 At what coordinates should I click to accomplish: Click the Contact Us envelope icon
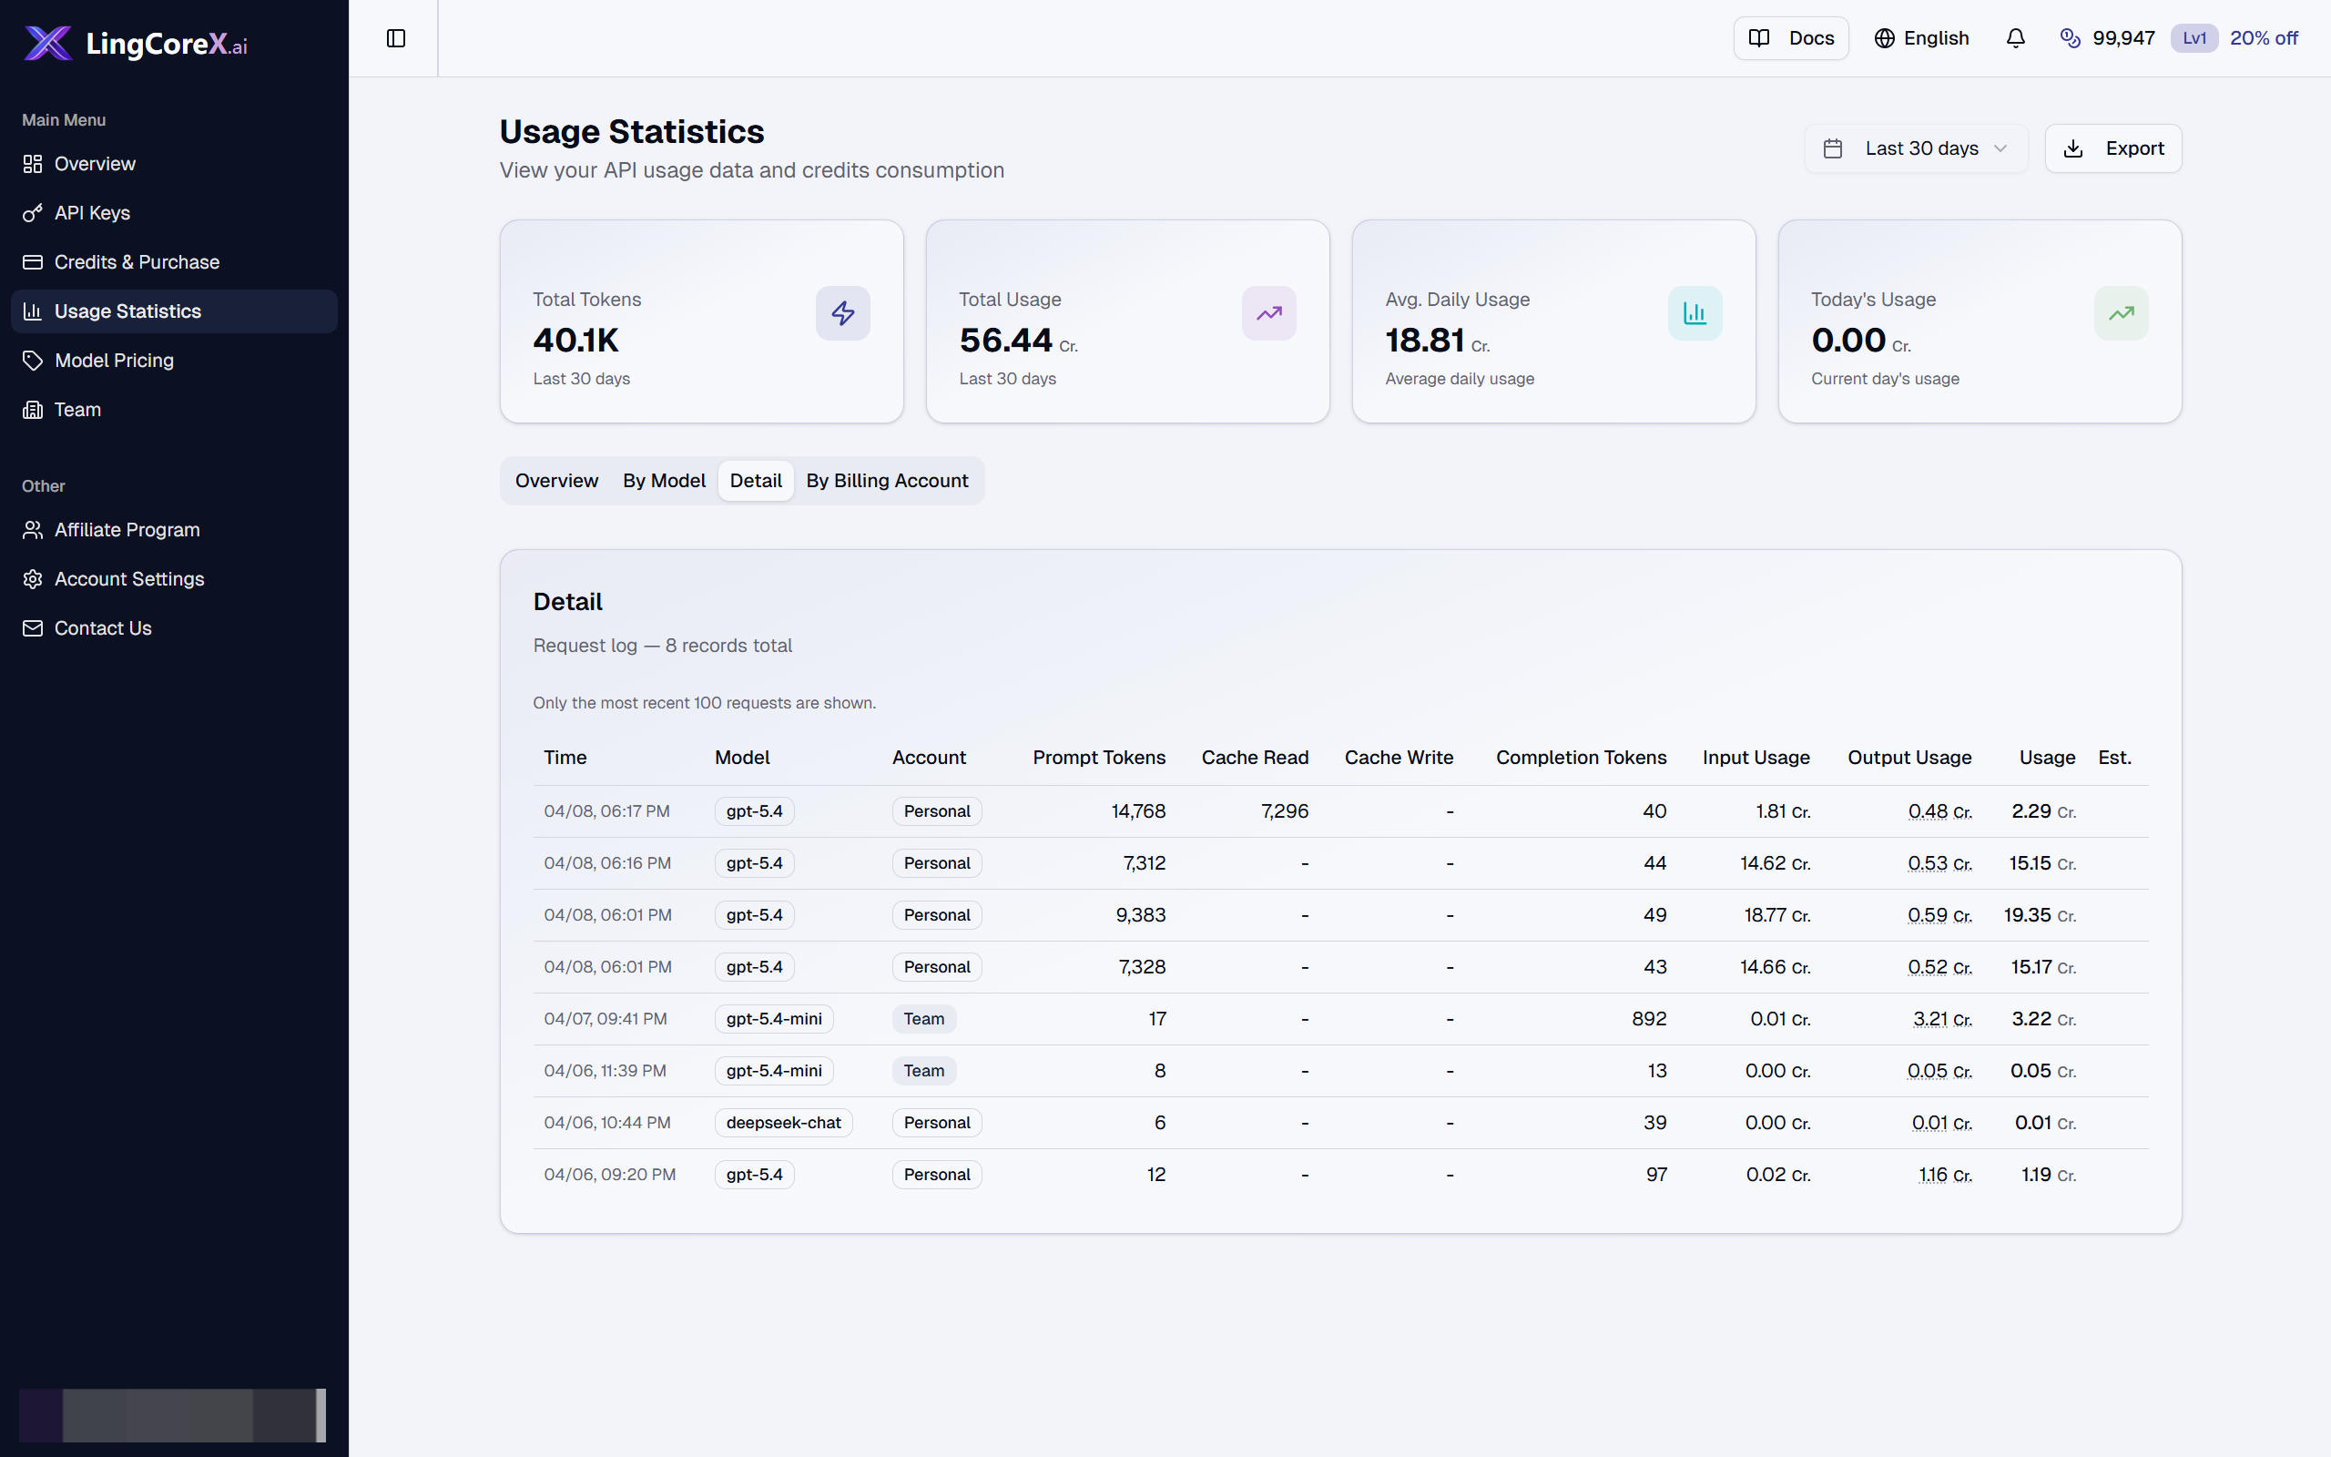pyautogui.click(x=33, y=628)
